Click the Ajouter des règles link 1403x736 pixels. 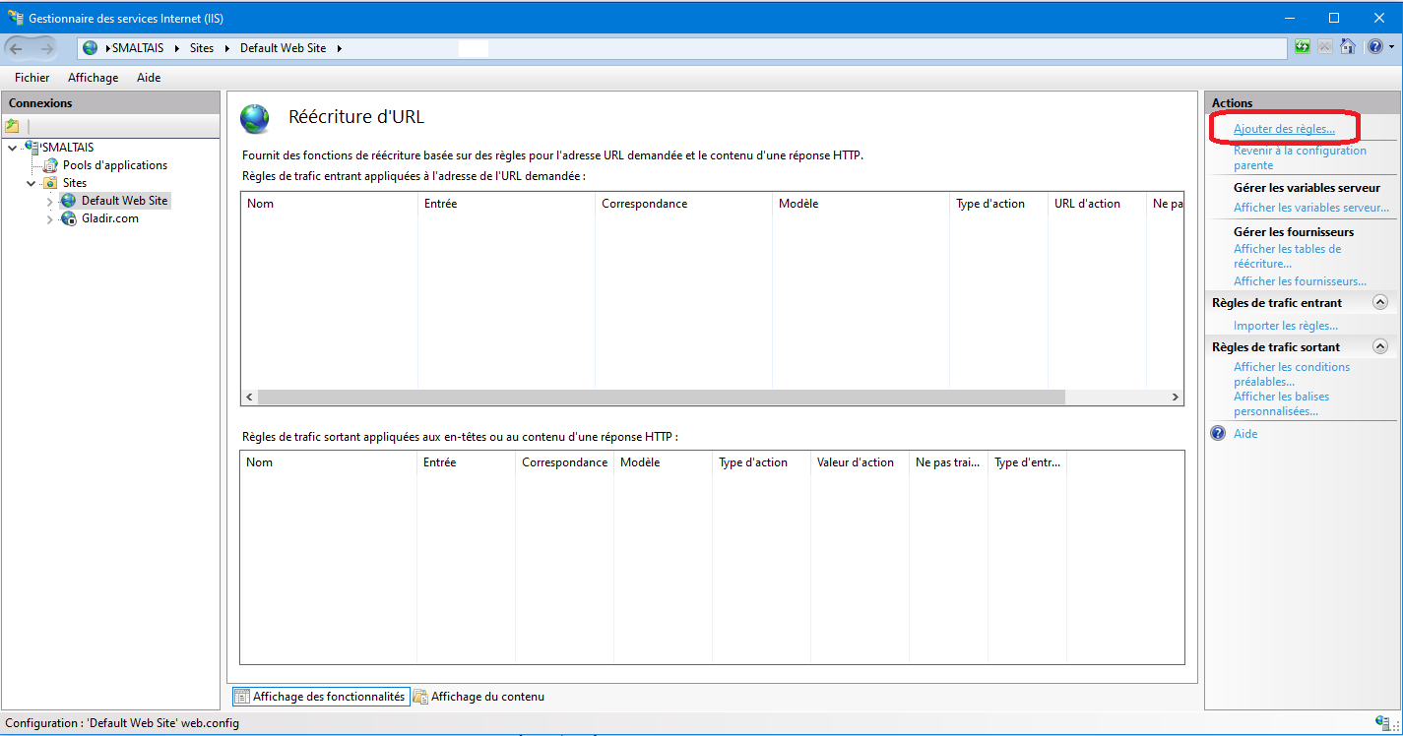pos(1284,129)
